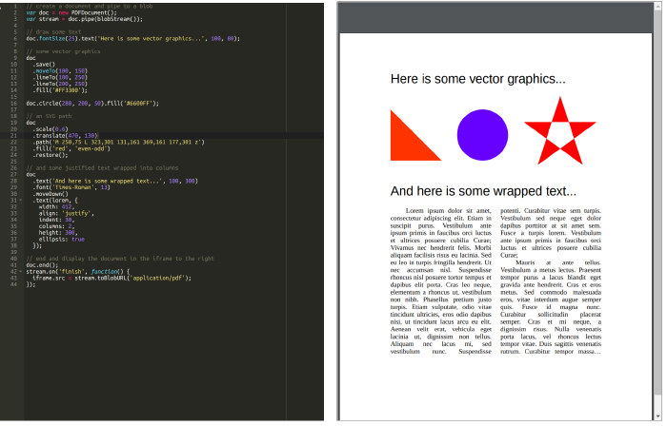Collapse the fold arrow at line 42
Viewport: 667px width, 426px height.
(x=20, y=272)
